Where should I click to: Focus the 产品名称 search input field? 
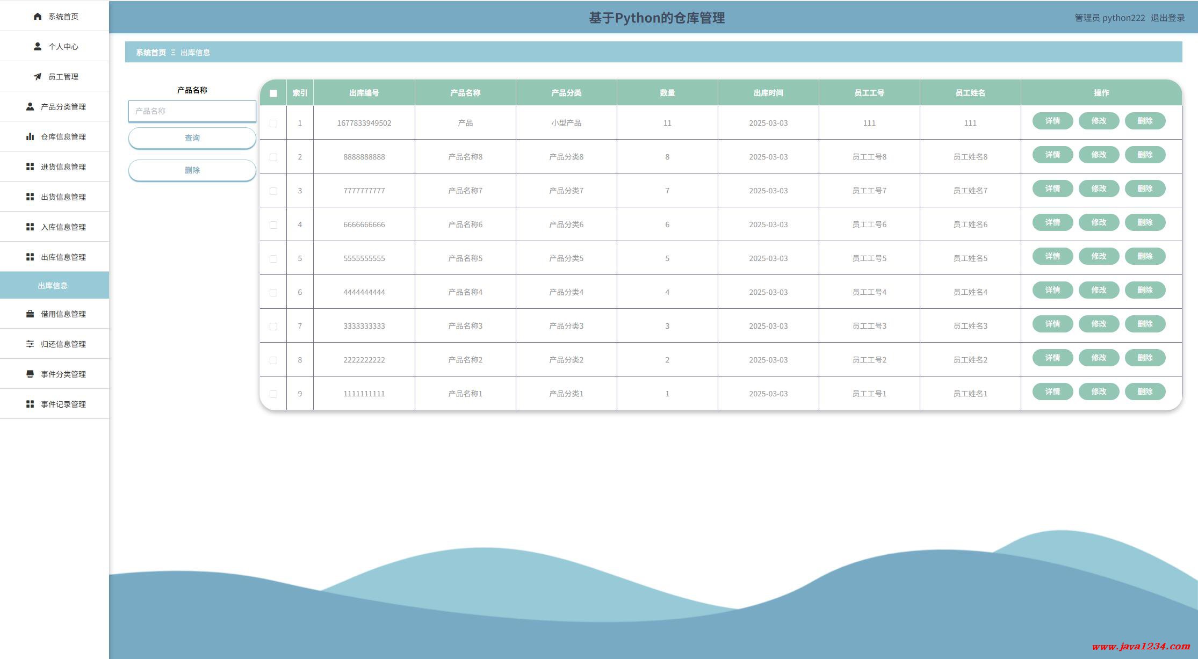coord(192,111)
